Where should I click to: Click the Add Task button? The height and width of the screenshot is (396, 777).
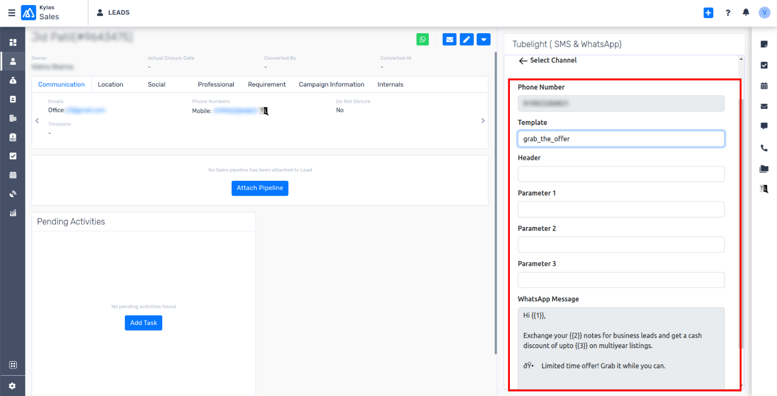click(x=143, y=323)
